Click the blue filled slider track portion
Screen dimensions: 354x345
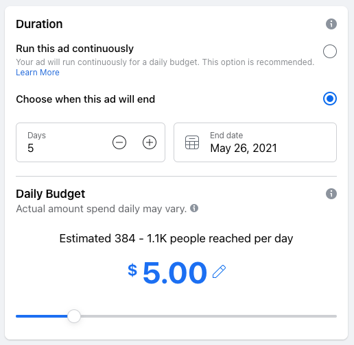[x=42, y=316]
